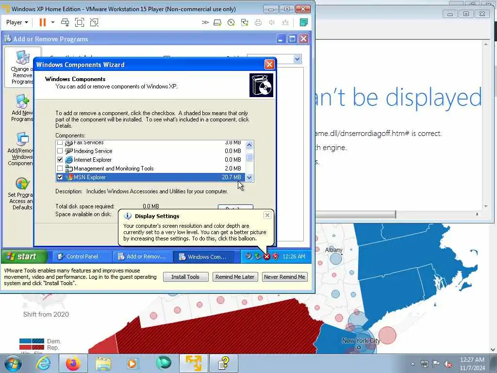
Task: Click the hard disk device icon in VMware toolbar
Action: pos(217,22)
